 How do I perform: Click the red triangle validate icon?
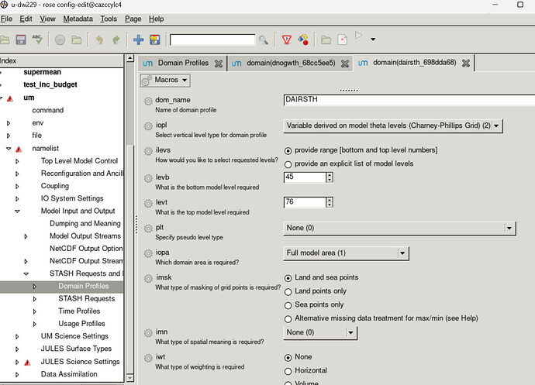point(287,40)
